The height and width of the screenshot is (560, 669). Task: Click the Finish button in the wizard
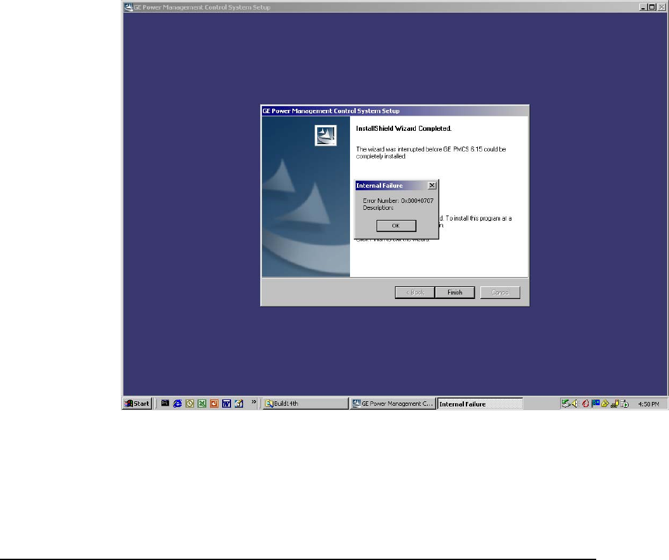click(455, 293)
